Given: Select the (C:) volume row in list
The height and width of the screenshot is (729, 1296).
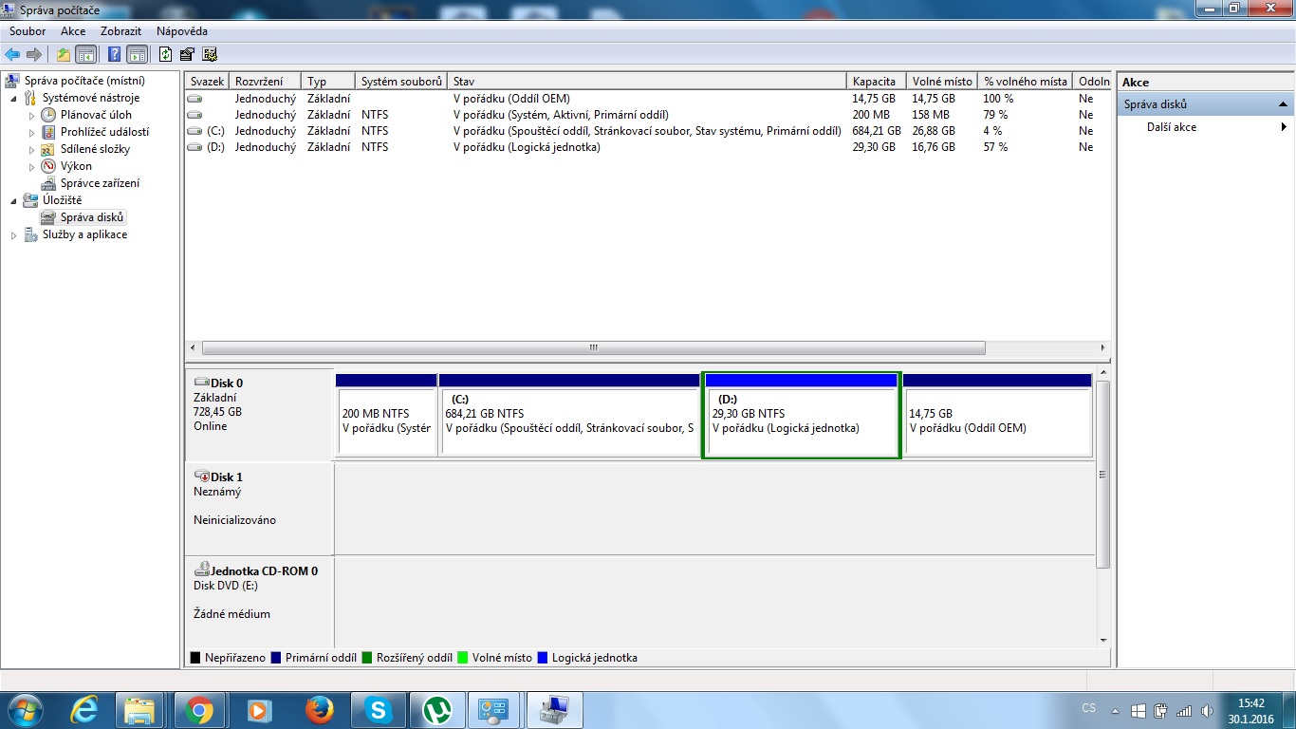Looking at the screenshot, I should (x=646, y=131).
